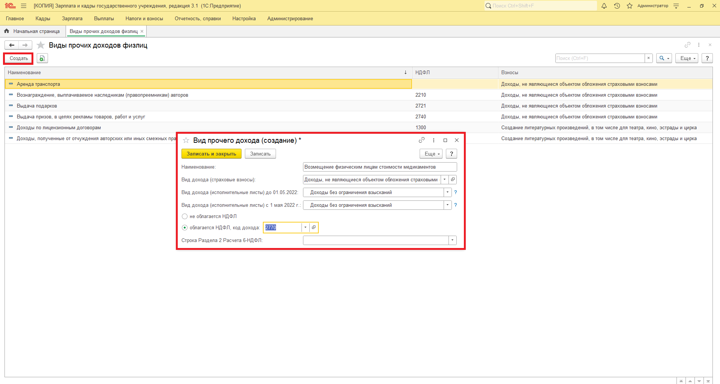Image resolution: width=720 pixels, height=384 pixels.
Task: Open the Настройка menu
Action: click(x=244, y=18)
